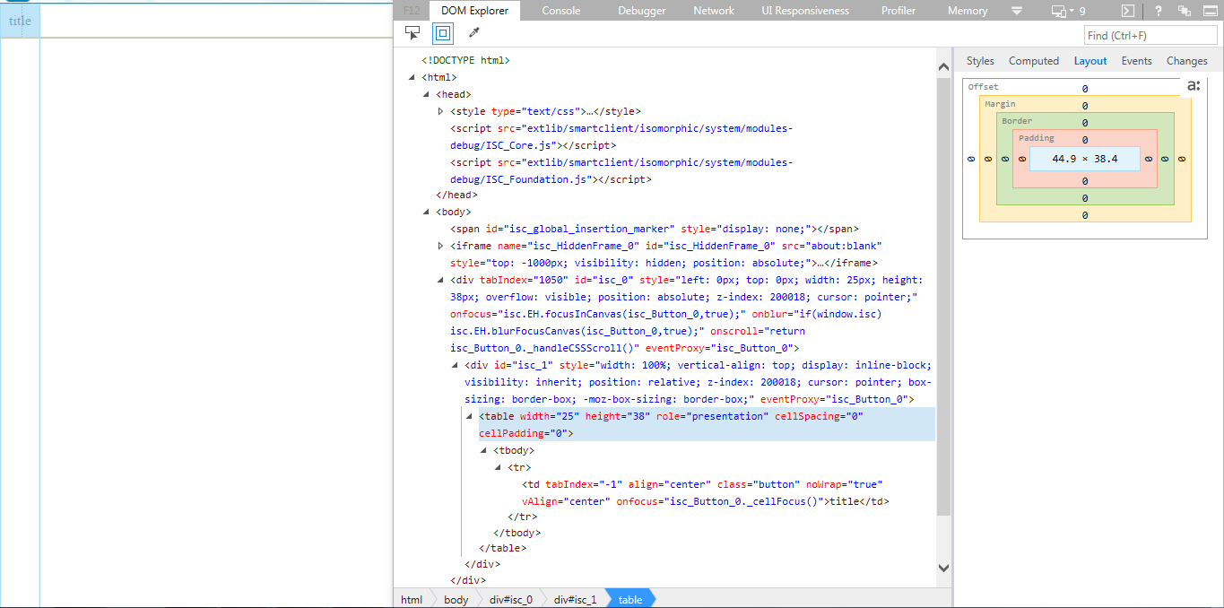Expand the isc_HiddenFrame_0 iframe node
The image size is (1224, 608).
point(440,246)
